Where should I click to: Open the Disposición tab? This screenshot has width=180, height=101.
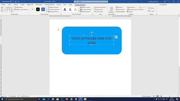click(x=30, y=4)
